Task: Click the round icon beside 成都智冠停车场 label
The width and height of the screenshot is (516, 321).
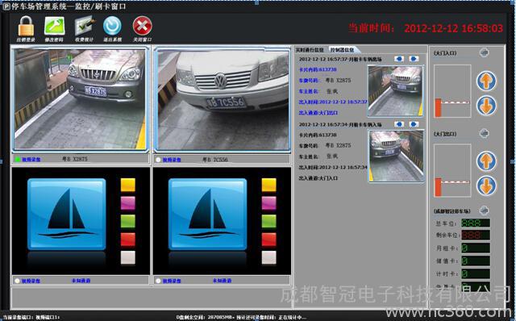Action: (484, 211)
